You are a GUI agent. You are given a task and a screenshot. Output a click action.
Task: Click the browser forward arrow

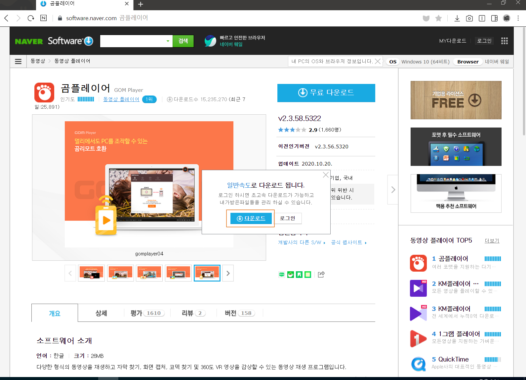[x=19, y=18]
